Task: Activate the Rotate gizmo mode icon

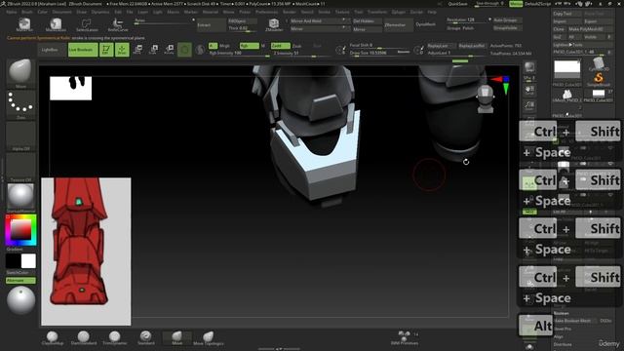Action: click(x=169, y=50)
